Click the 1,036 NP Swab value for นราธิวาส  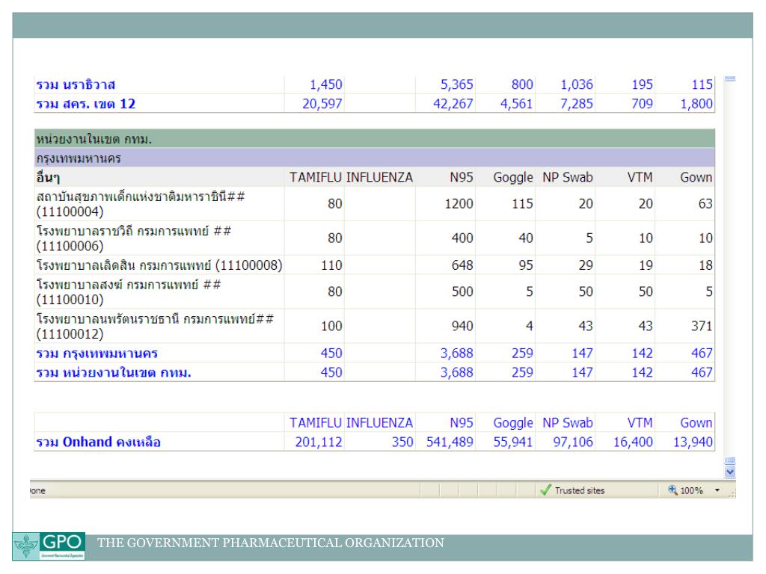(577, 85)
